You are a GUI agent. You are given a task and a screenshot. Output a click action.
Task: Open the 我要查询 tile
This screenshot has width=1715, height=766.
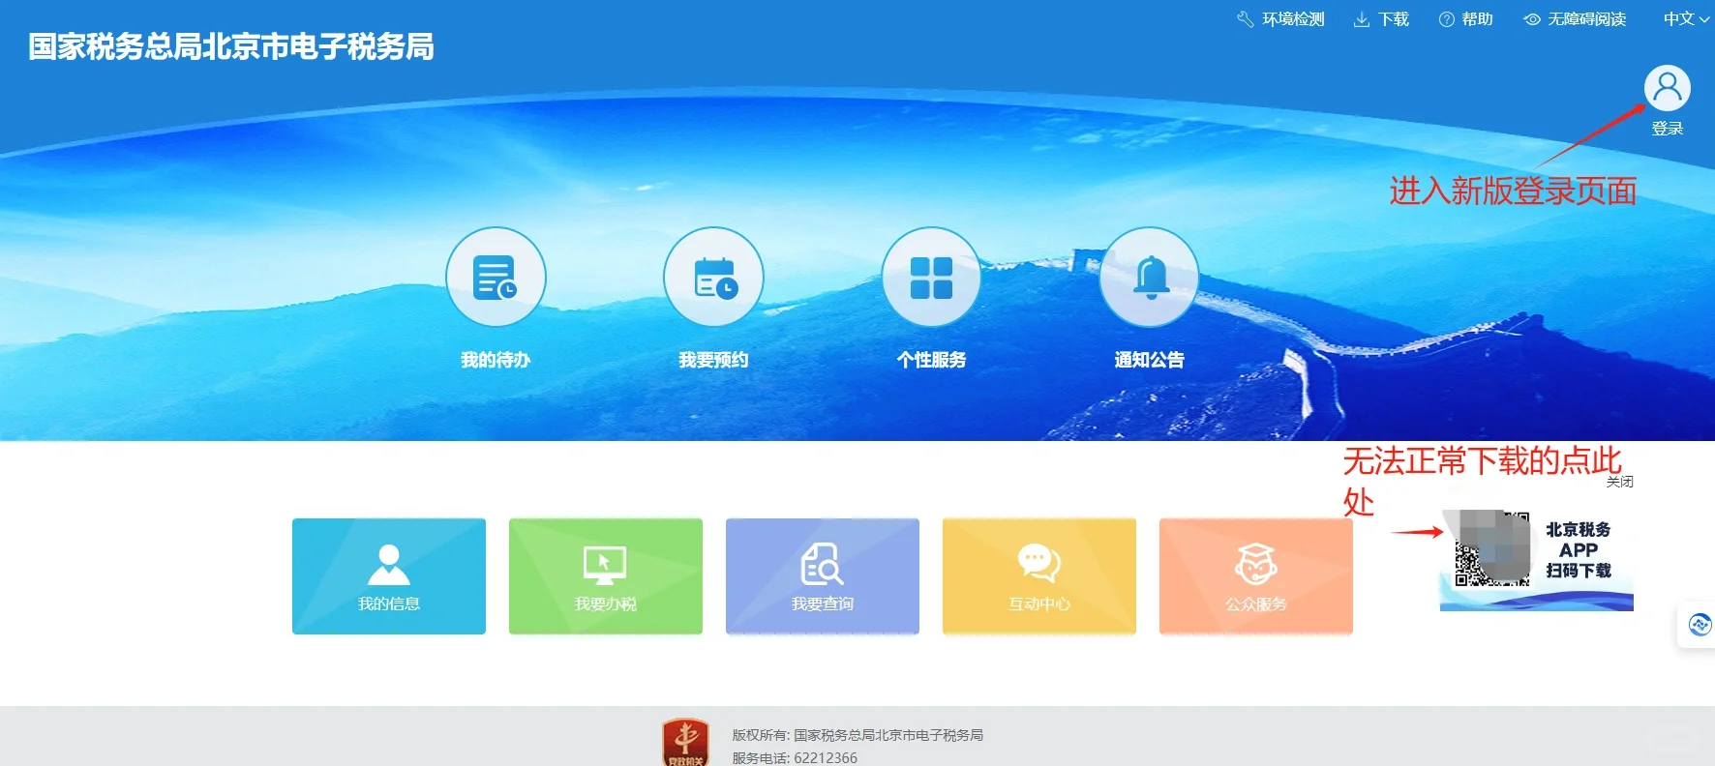(823, 576)
